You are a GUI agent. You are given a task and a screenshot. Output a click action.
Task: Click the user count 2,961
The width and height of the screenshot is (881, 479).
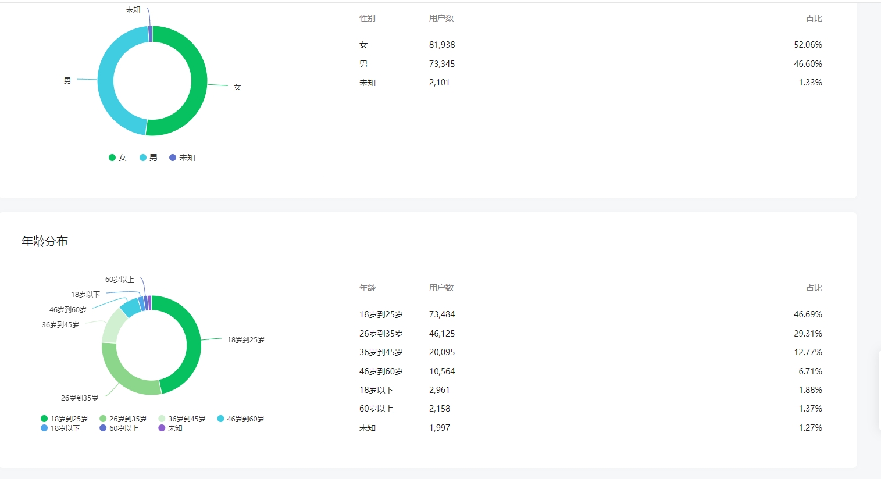pos(440,390)
